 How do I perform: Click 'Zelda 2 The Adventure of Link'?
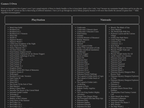pyautogui.click(x=88, y=48)
